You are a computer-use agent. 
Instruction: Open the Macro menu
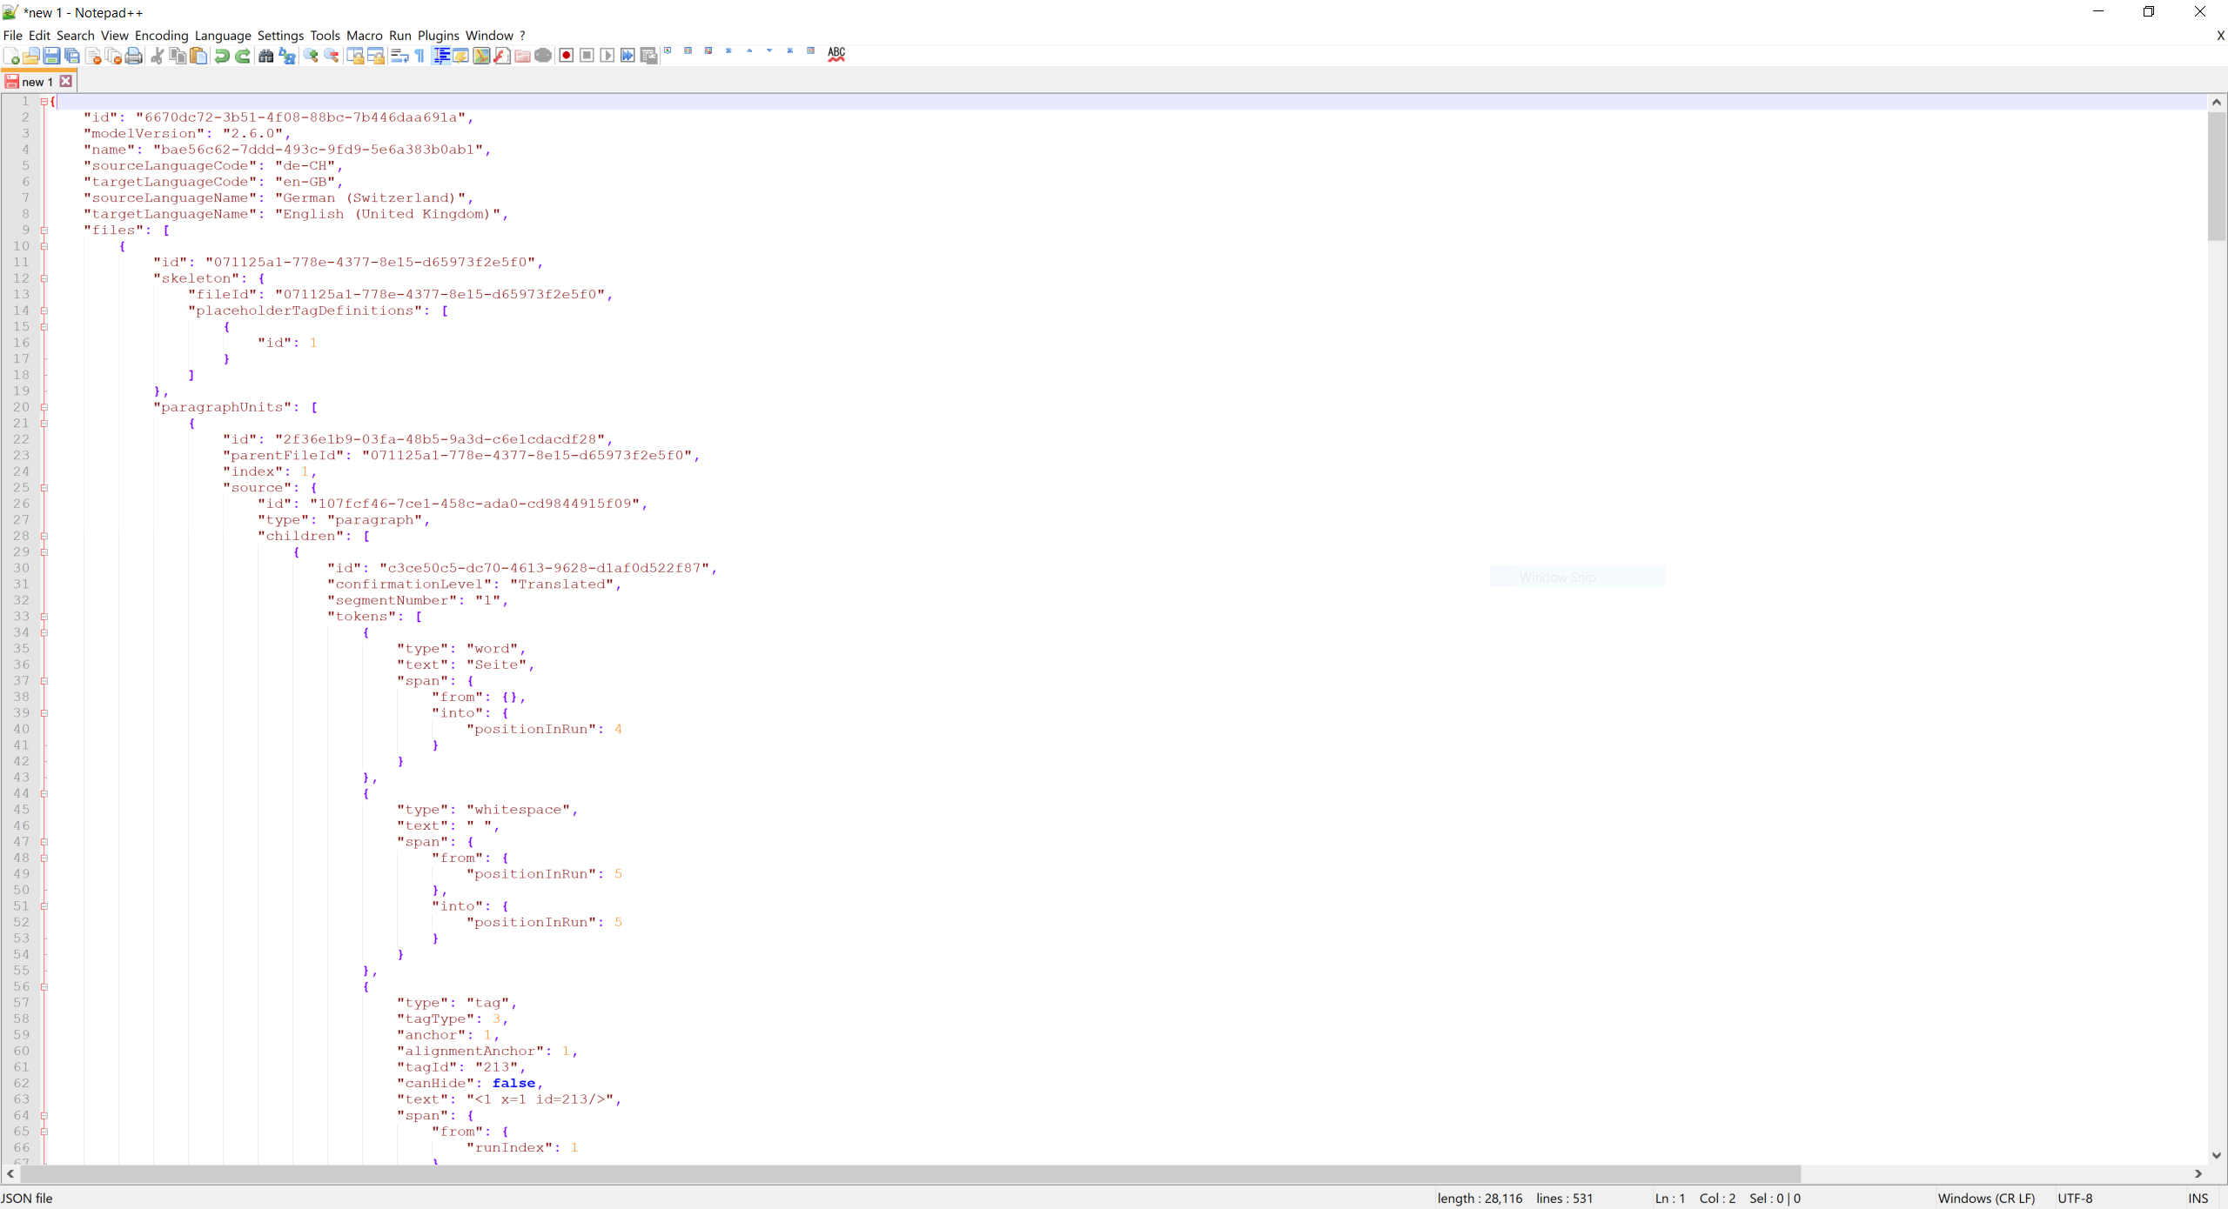point(364,36)
